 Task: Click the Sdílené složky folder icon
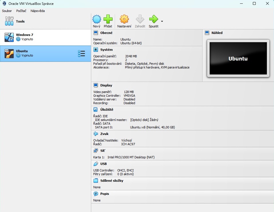point(96,181)
